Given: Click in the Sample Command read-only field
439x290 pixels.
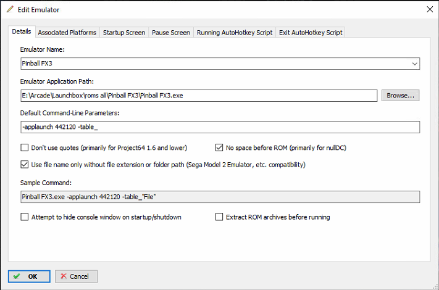Looking at the screenshot, I should [220, 197].
